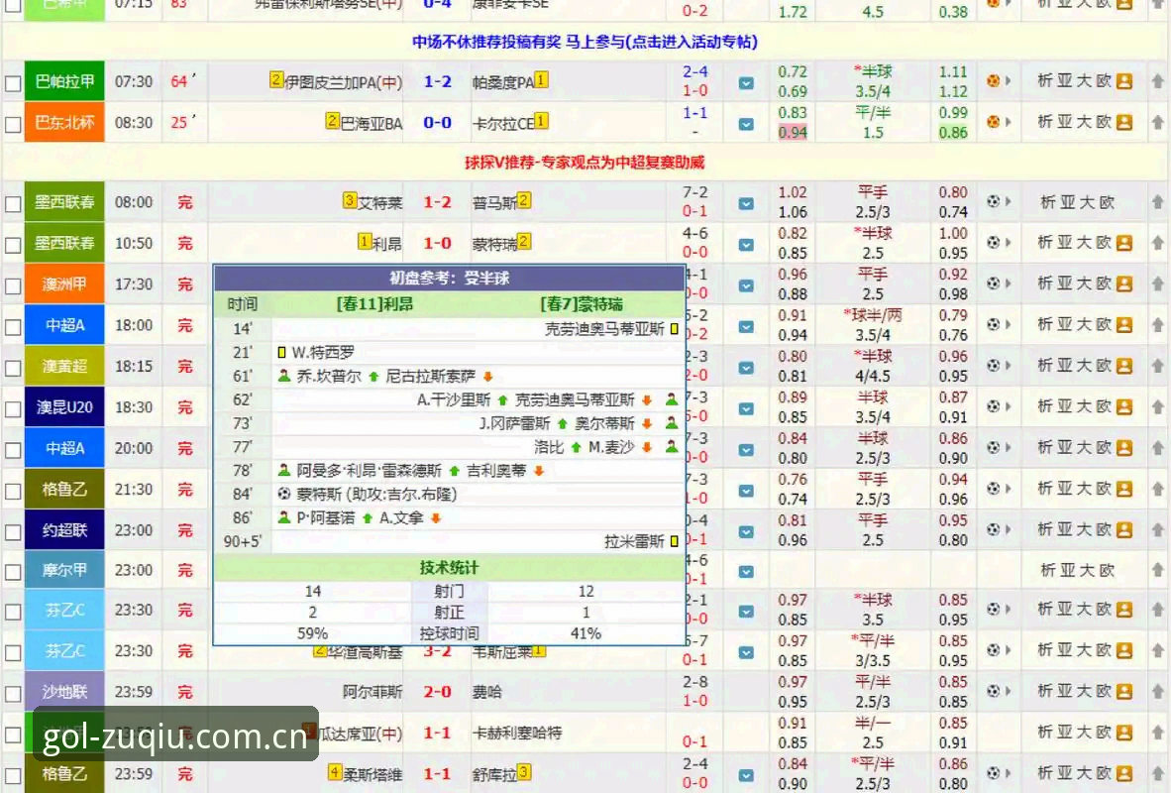1171x793 pixels.
Task: Pin 墨西联春 08:00 match to top arrow
Action: click(x=1157, y=201)
